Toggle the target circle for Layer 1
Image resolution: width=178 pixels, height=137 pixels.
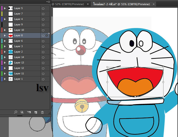click(43, 79)
